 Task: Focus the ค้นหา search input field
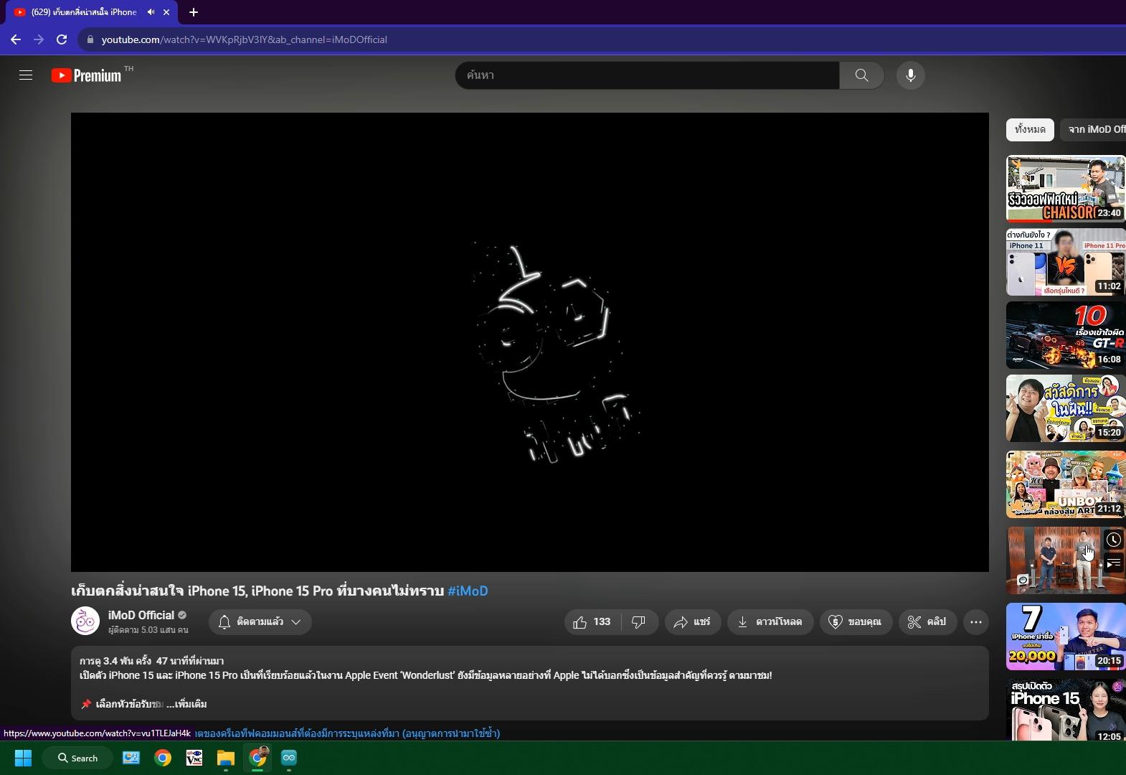point(647,75)
